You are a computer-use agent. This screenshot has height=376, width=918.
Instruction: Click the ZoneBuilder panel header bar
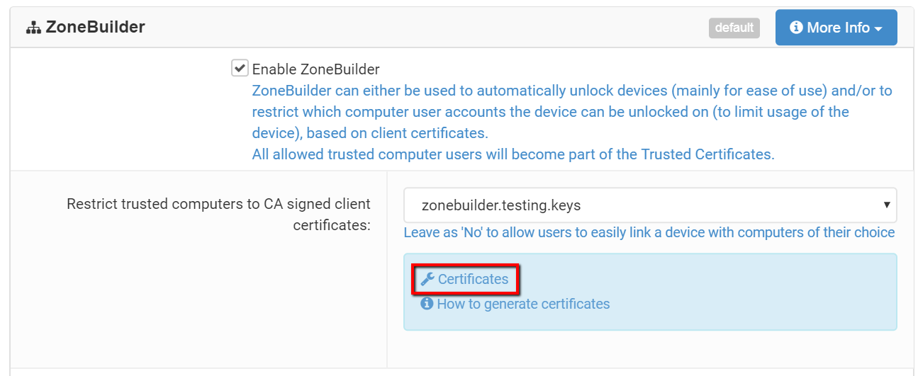coord(425,28)
